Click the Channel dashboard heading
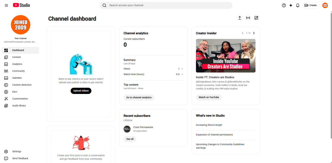 (x=72, y=19)
